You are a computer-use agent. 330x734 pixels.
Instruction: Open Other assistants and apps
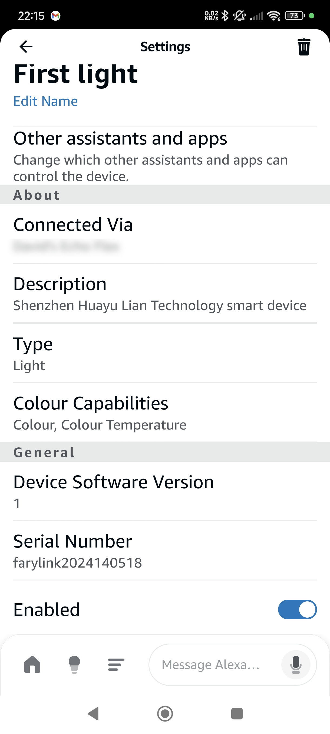click(x=165, y=156)
